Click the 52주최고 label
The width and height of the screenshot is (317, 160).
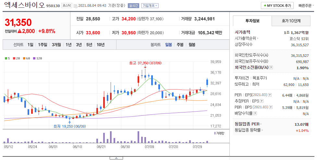coord(242,84)
